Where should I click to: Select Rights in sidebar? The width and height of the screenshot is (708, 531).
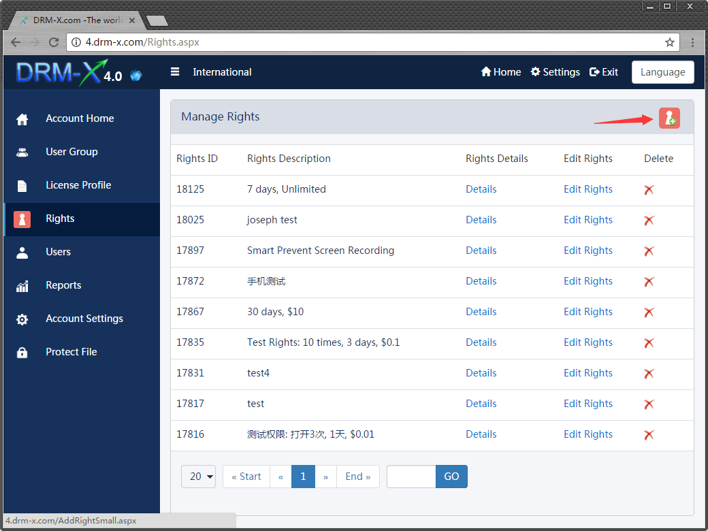[82, 219]
